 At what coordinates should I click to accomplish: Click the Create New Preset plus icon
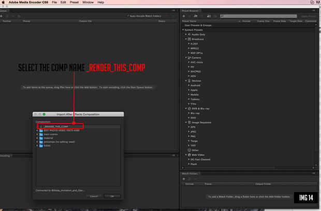coord(184,16)
